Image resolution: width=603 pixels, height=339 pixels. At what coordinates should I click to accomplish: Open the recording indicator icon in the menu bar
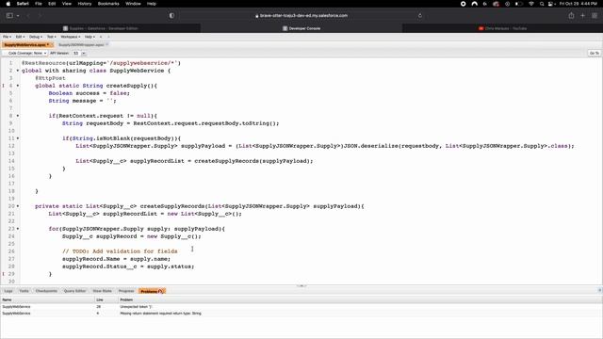click(x=463, y=4)
